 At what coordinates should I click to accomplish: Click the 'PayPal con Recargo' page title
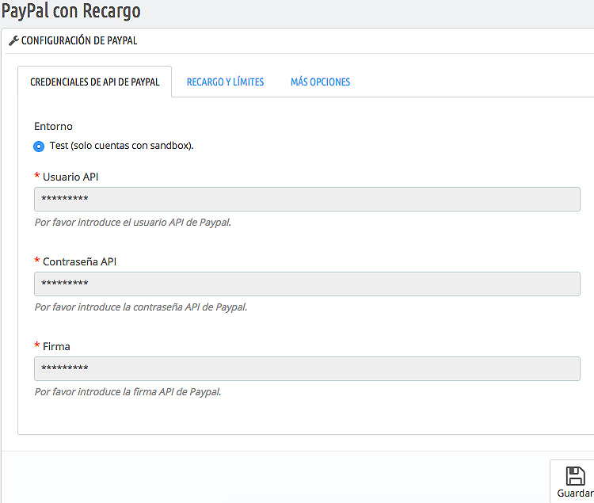tap(70, 11)
